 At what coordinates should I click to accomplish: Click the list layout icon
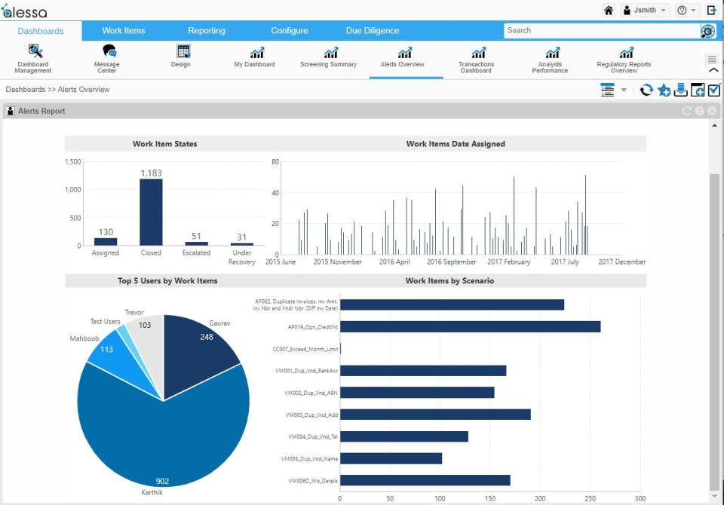click(x=608, y=90)
